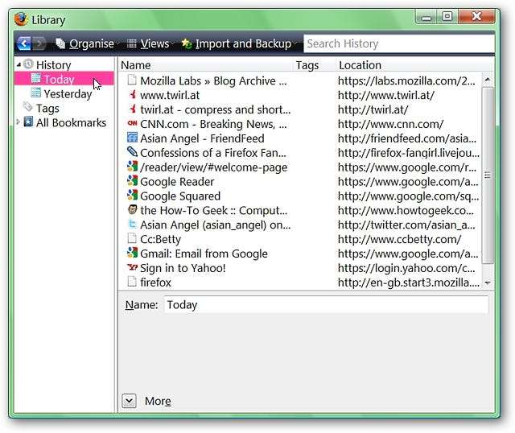This screenshot has width=515, height=433.
Task: Expand the All Bookmarks tree node
Action: [x=18, y=122]
